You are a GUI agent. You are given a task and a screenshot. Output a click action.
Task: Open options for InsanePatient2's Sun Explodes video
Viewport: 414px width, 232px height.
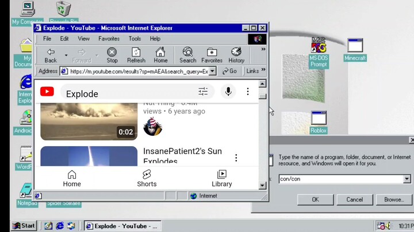click(236, 158)
